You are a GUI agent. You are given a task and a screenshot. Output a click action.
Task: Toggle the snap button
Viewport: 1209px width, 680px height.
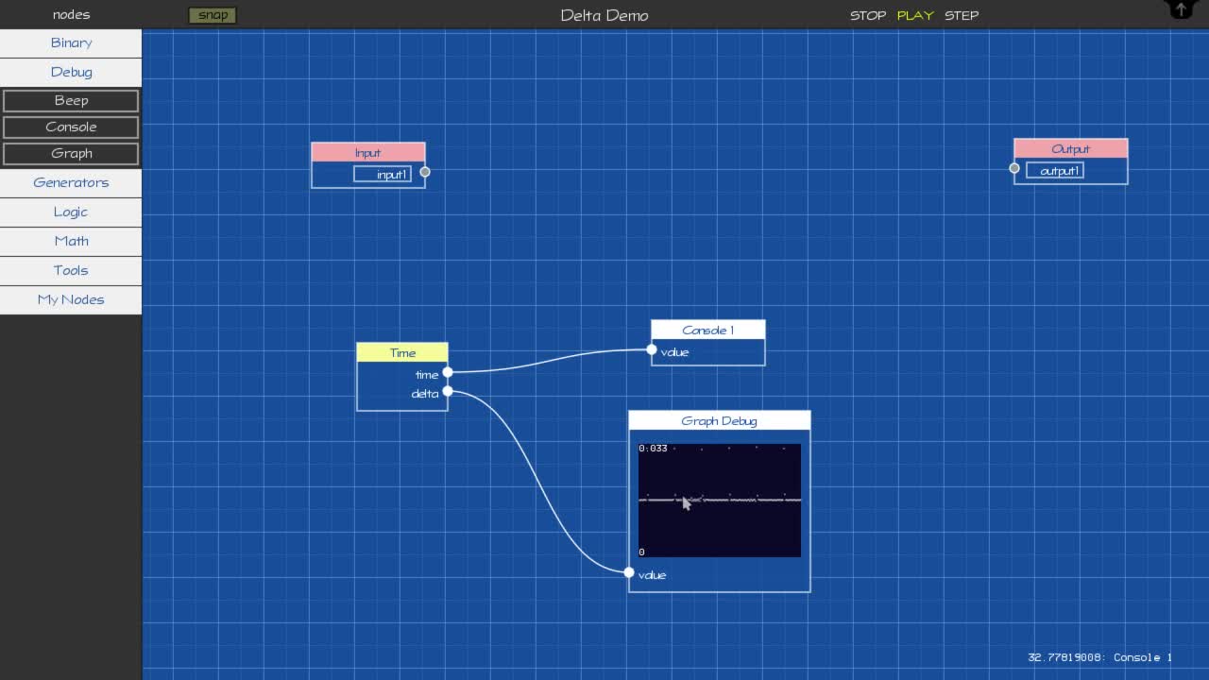point(213,15)
